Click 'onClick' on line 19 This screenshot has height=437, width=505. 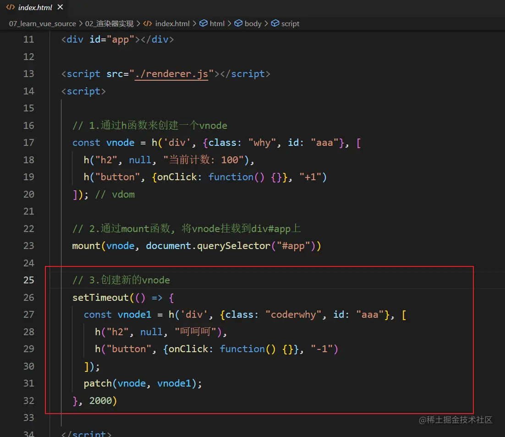click(x=177, y=177)
